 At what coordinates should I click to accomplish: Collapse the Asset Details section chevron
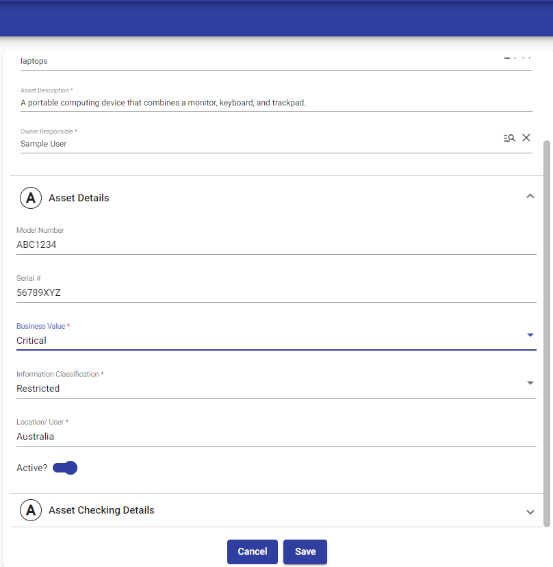[x=530, y=197]
